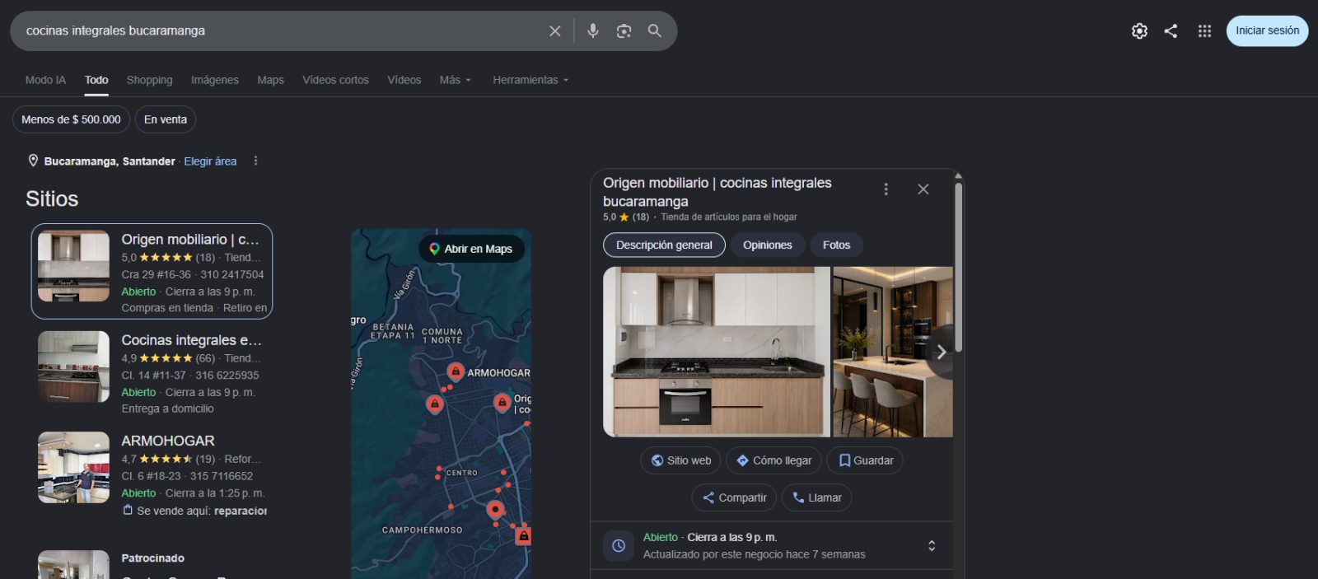Viewport: 1318px width, 579px height.
Task: Select the ARMOHOGAR listing title
Action: [168, 441]
